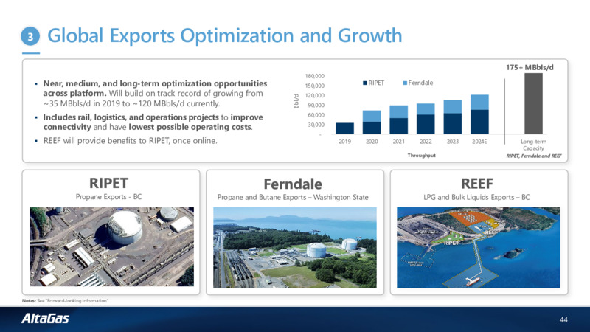
Task: Select the slide title Global Exports Optimization and Growth
Action: [225, 35]
